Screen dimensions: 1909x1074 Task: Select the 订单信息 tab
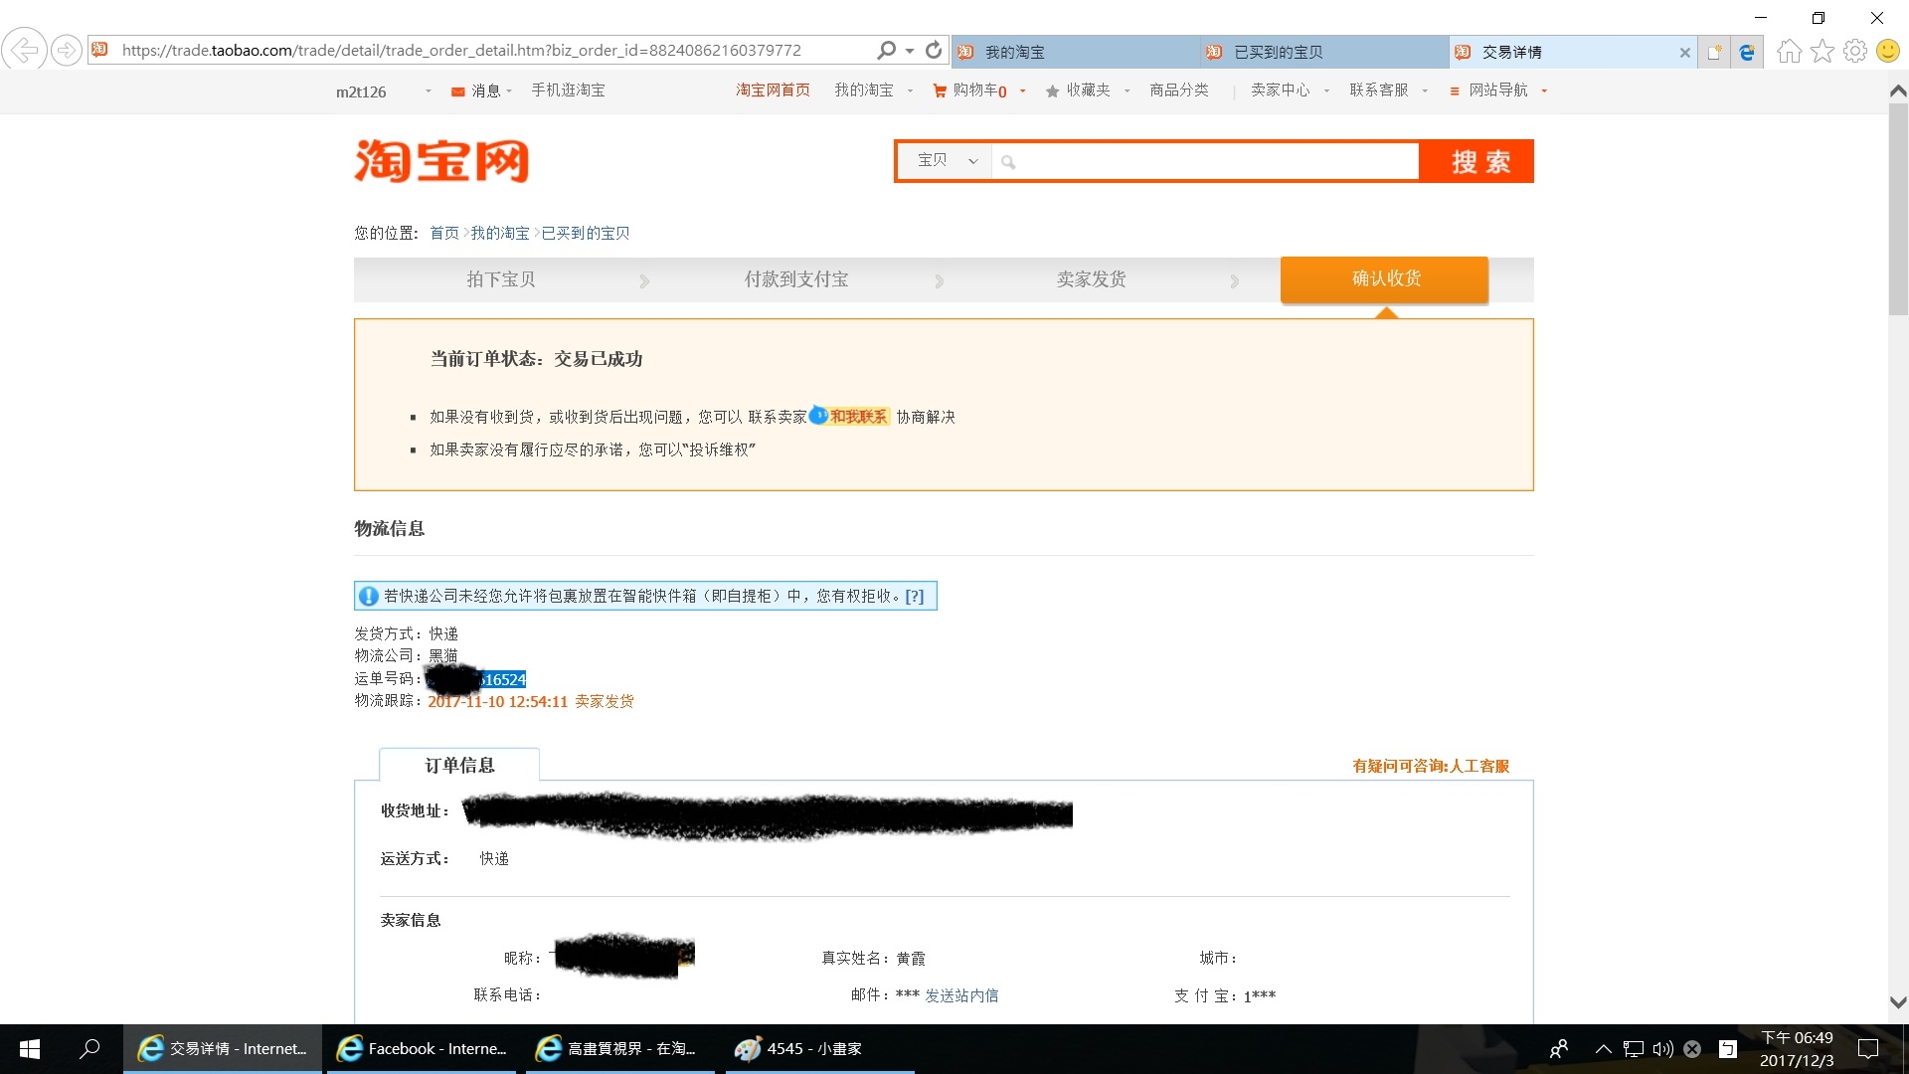tap(459, 765)
